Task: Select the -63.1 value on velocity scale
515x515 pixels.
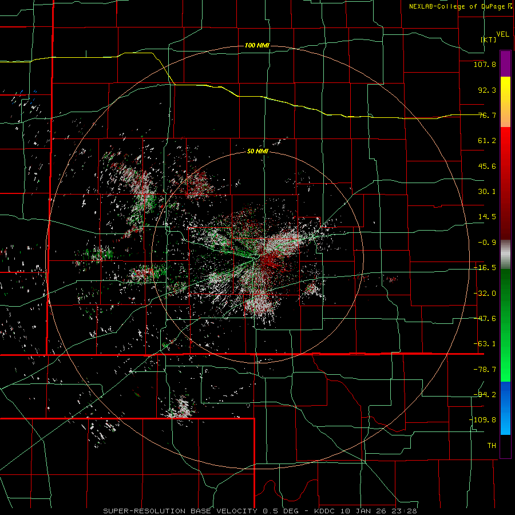Action: [485, 344]
